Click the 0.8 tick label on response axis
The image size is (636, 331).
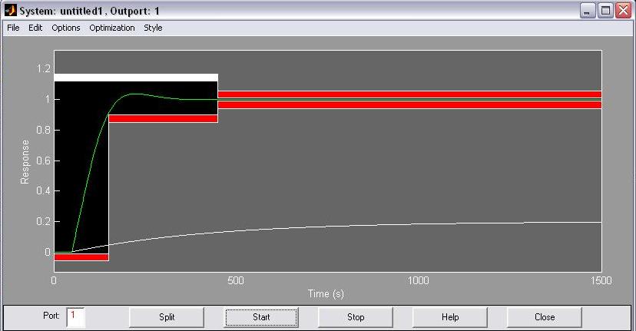click(x=44, y=130)
